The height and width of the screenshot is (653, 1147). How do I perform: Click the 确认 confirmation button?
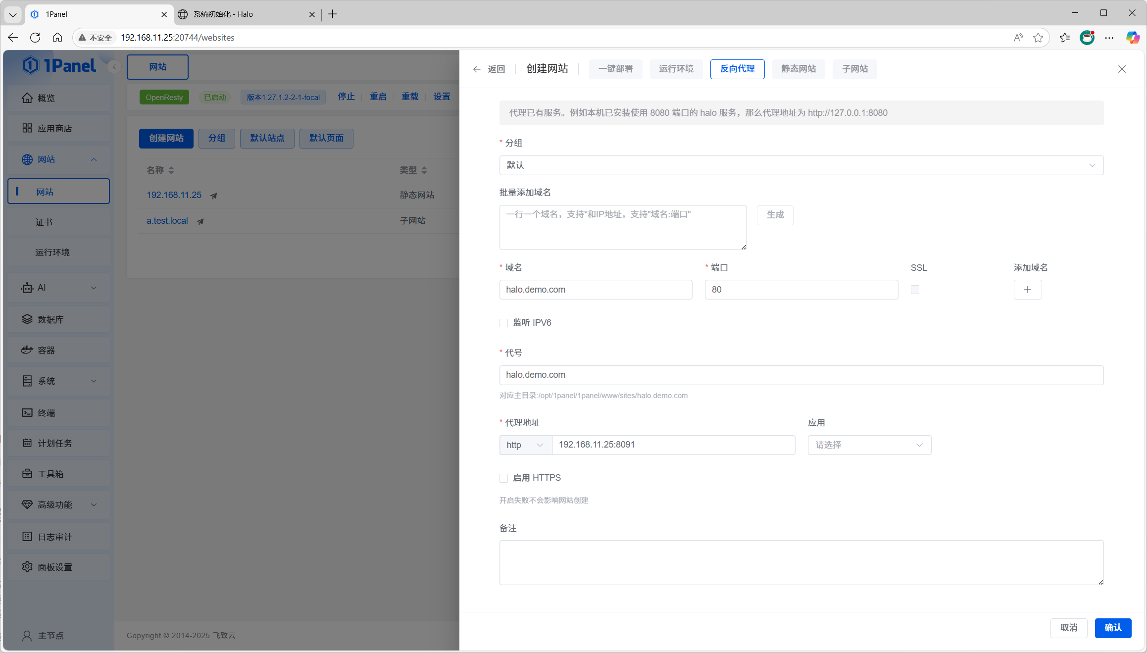point(1112,628)
